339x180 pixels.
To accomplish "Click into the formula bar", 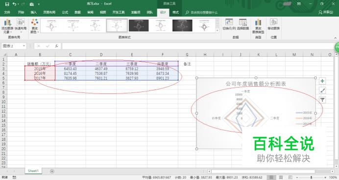I will (198, 46).
